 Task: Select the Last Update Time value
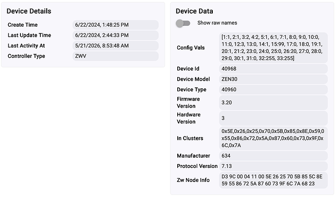tap(115, 35)
